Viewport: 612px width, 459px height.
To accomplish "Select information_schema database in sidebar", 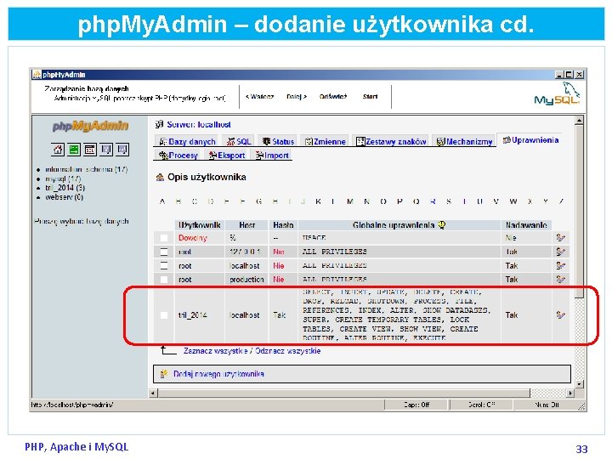I will tap(86, 169).
